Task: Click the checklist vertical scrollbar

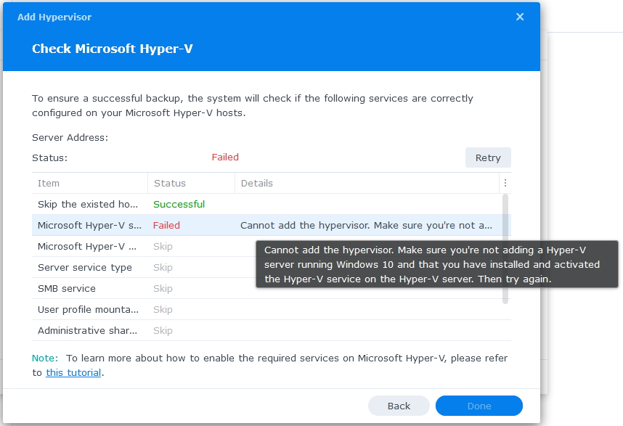Action: pos(505,248)
